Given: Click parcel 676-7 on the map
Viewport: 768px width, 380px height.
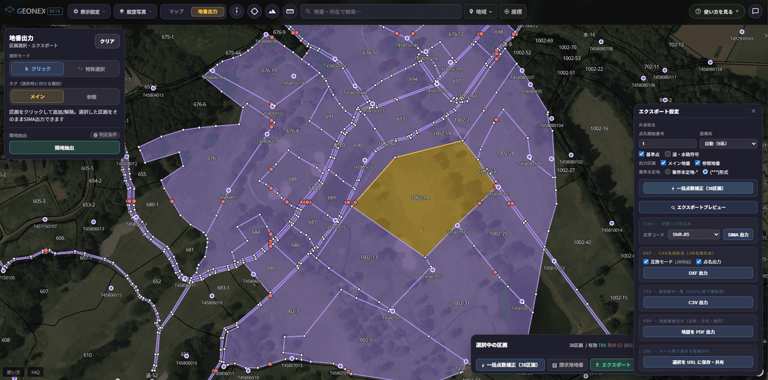Looking at the screenshot, I should [213, 158].
